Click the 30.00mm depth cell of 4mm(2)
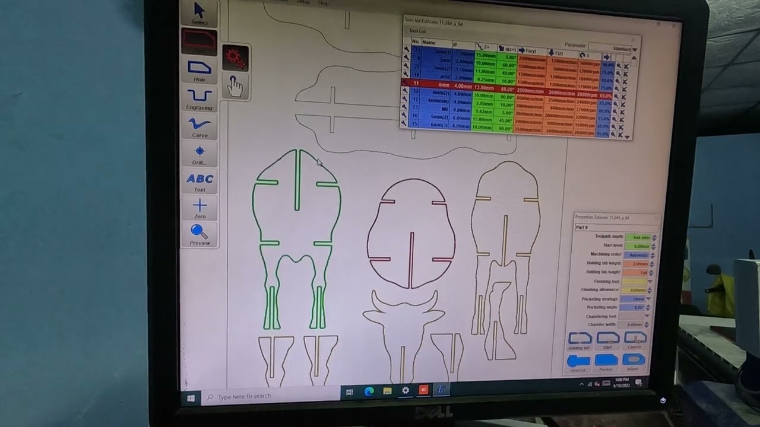Screen dimensions: 760x427 [x=484, y=95]
